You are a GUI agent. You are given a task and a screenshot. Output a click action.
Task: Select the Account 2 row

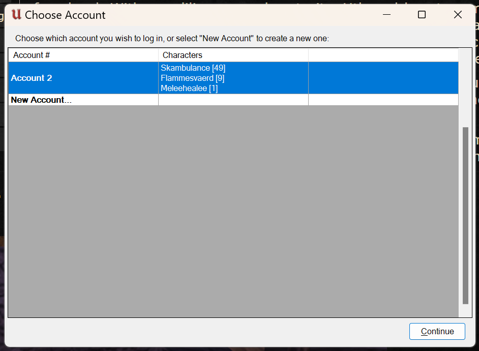[x=32, y=78]
